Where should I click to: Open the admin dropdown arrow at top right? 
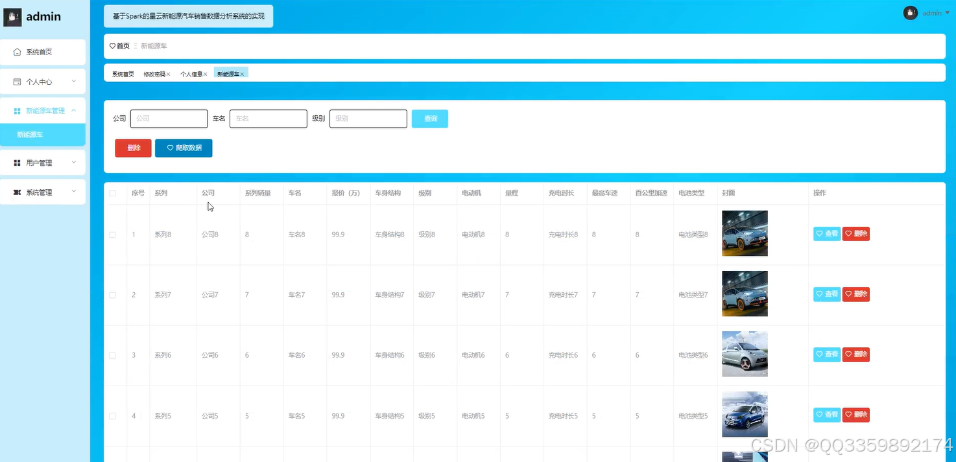tap(948, 13)
